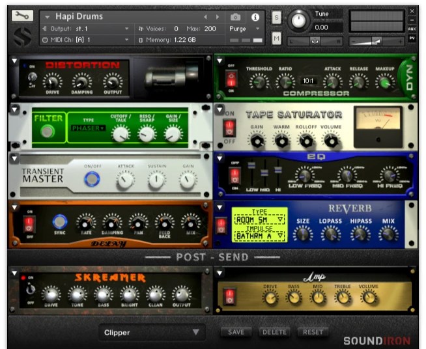The height and width of the screenshot is (349, 426).
Task: Click the Max voices value 200
Action: pos(210,29)
